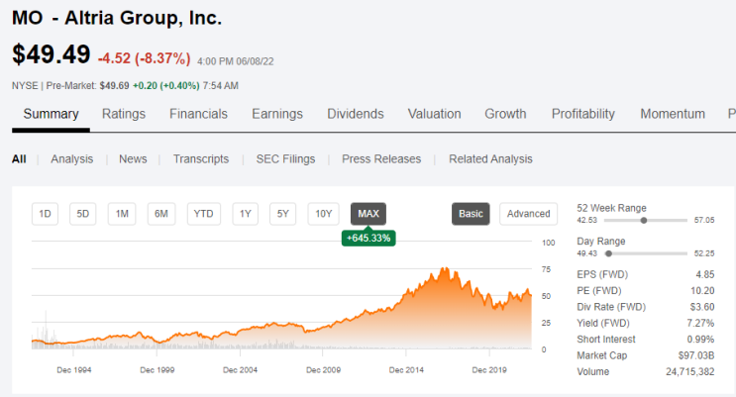Click the EPS (FWD) value 4.85
Viewport: 736px width, 397px height.
(705, 274)
